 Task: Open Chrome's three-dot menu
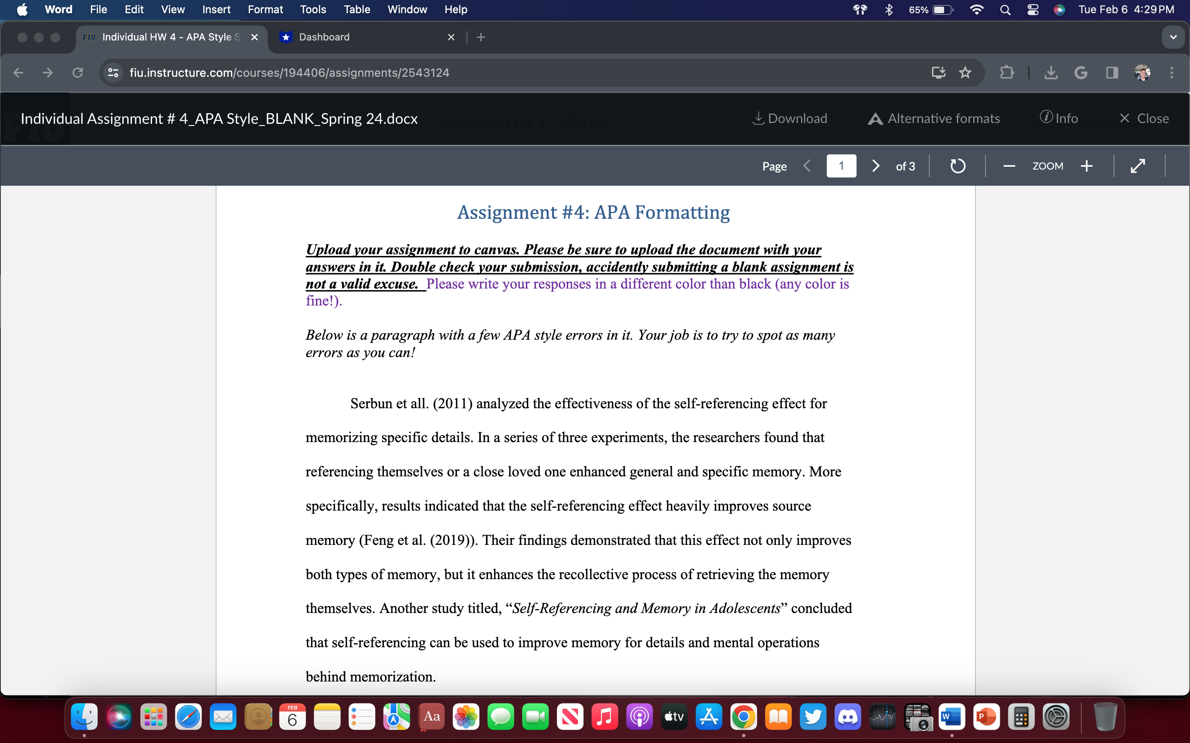click(1172, 72)
